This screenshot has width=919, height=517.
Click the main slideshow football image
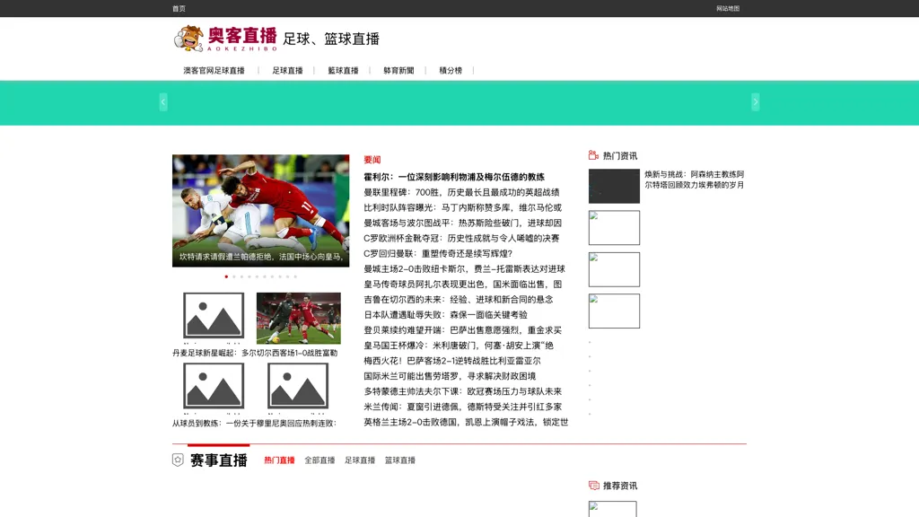coord(260,210)
